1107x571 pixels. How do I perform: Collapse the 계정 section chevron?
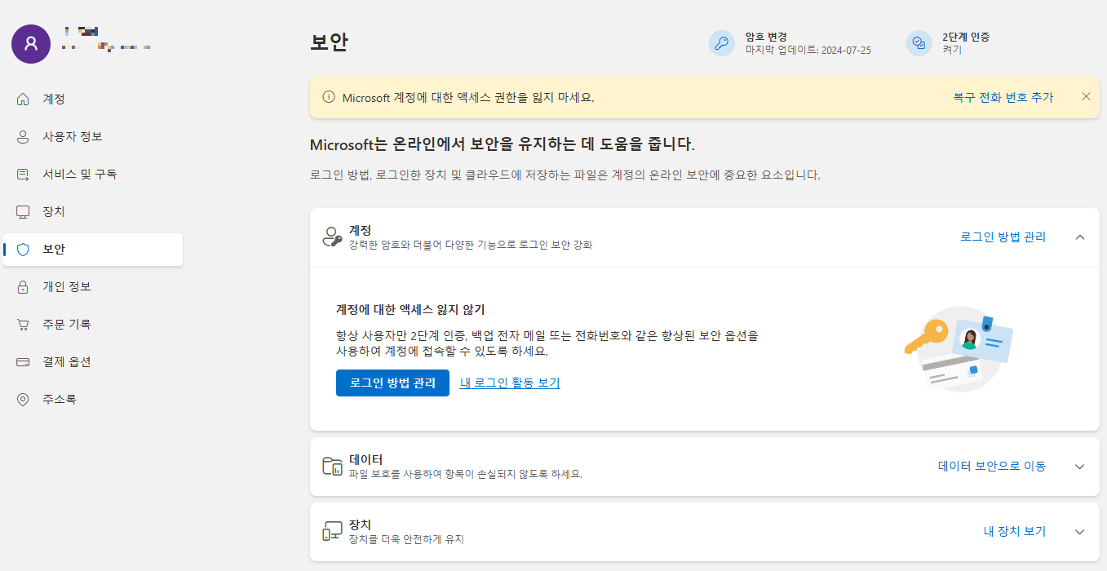point(1080,237)
